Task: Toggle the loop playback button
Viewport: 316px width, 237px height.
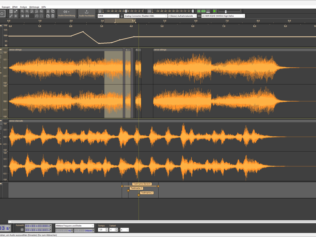Action: tap(2, 13)
